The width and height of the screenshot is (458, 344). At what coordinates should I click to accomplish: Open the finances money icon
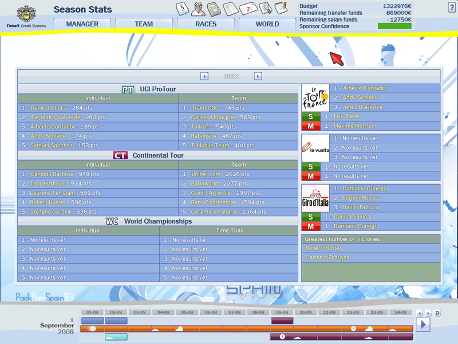pos(214,9)
